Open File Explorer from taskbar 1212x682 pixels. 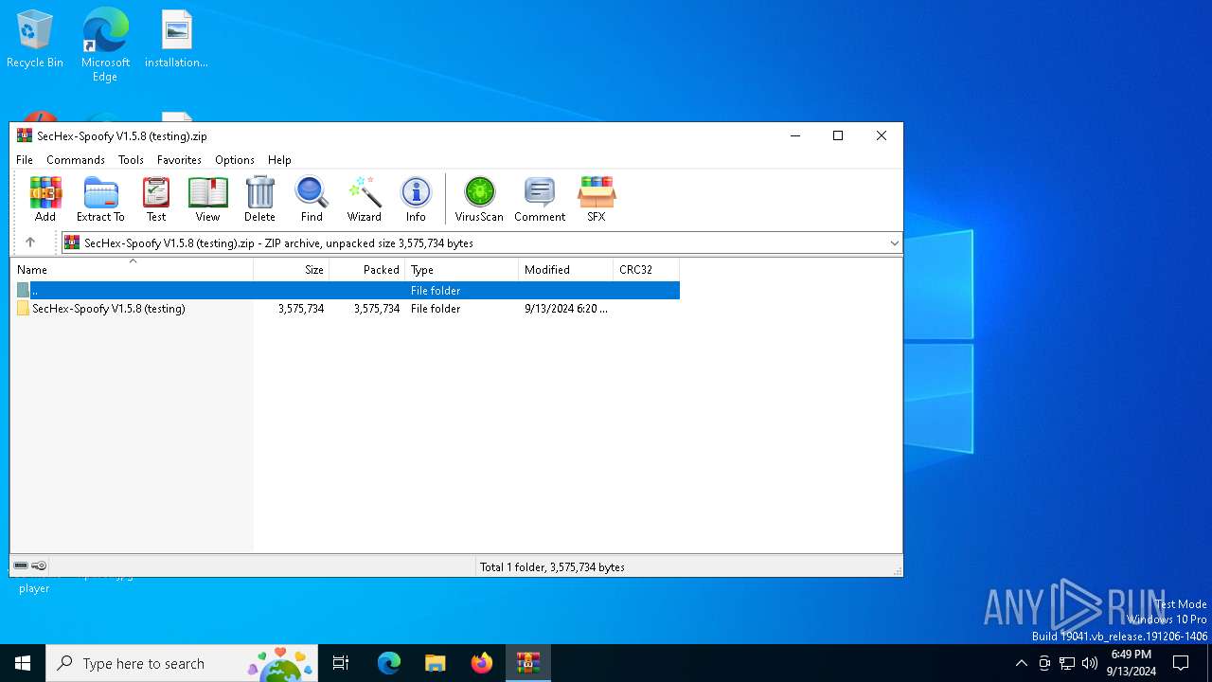(435, 663)
